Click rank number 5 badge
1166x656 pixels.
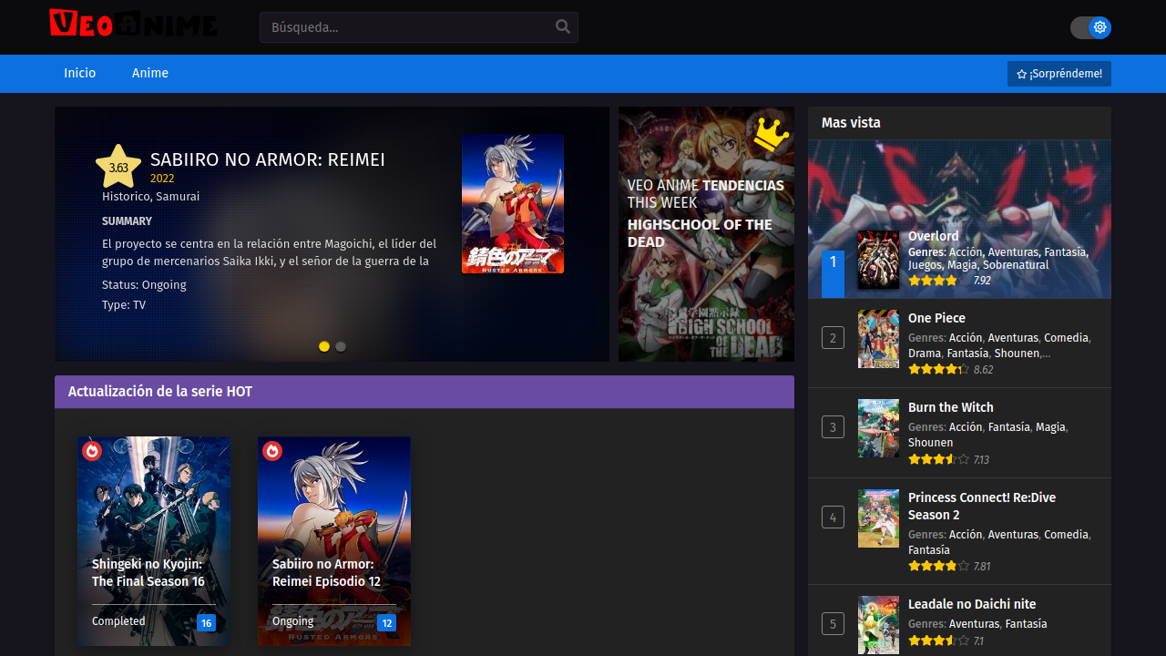pyautogui.click(x=833, y=624)
